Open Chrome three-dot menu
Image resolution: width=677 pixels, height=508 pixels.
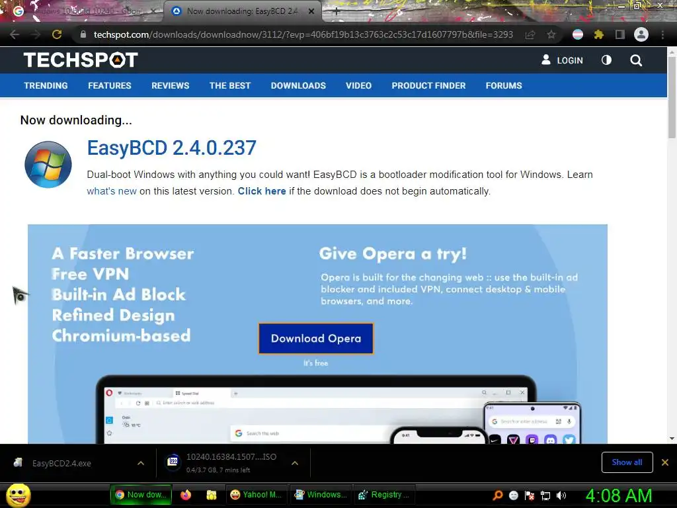coord(662,34)
